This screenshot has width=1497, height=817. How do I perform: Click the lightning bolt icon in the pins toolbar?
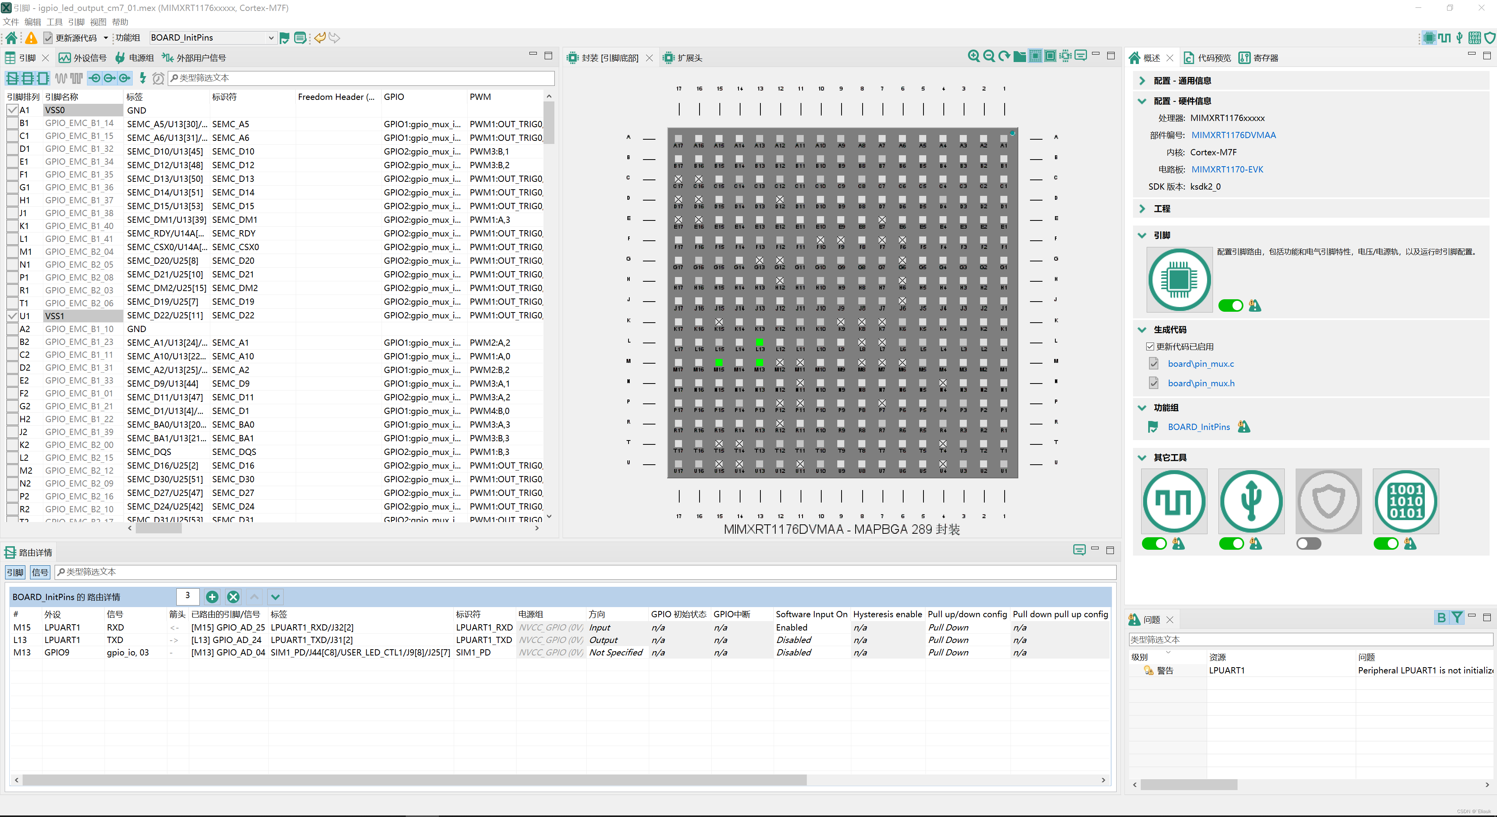point(142,78)
